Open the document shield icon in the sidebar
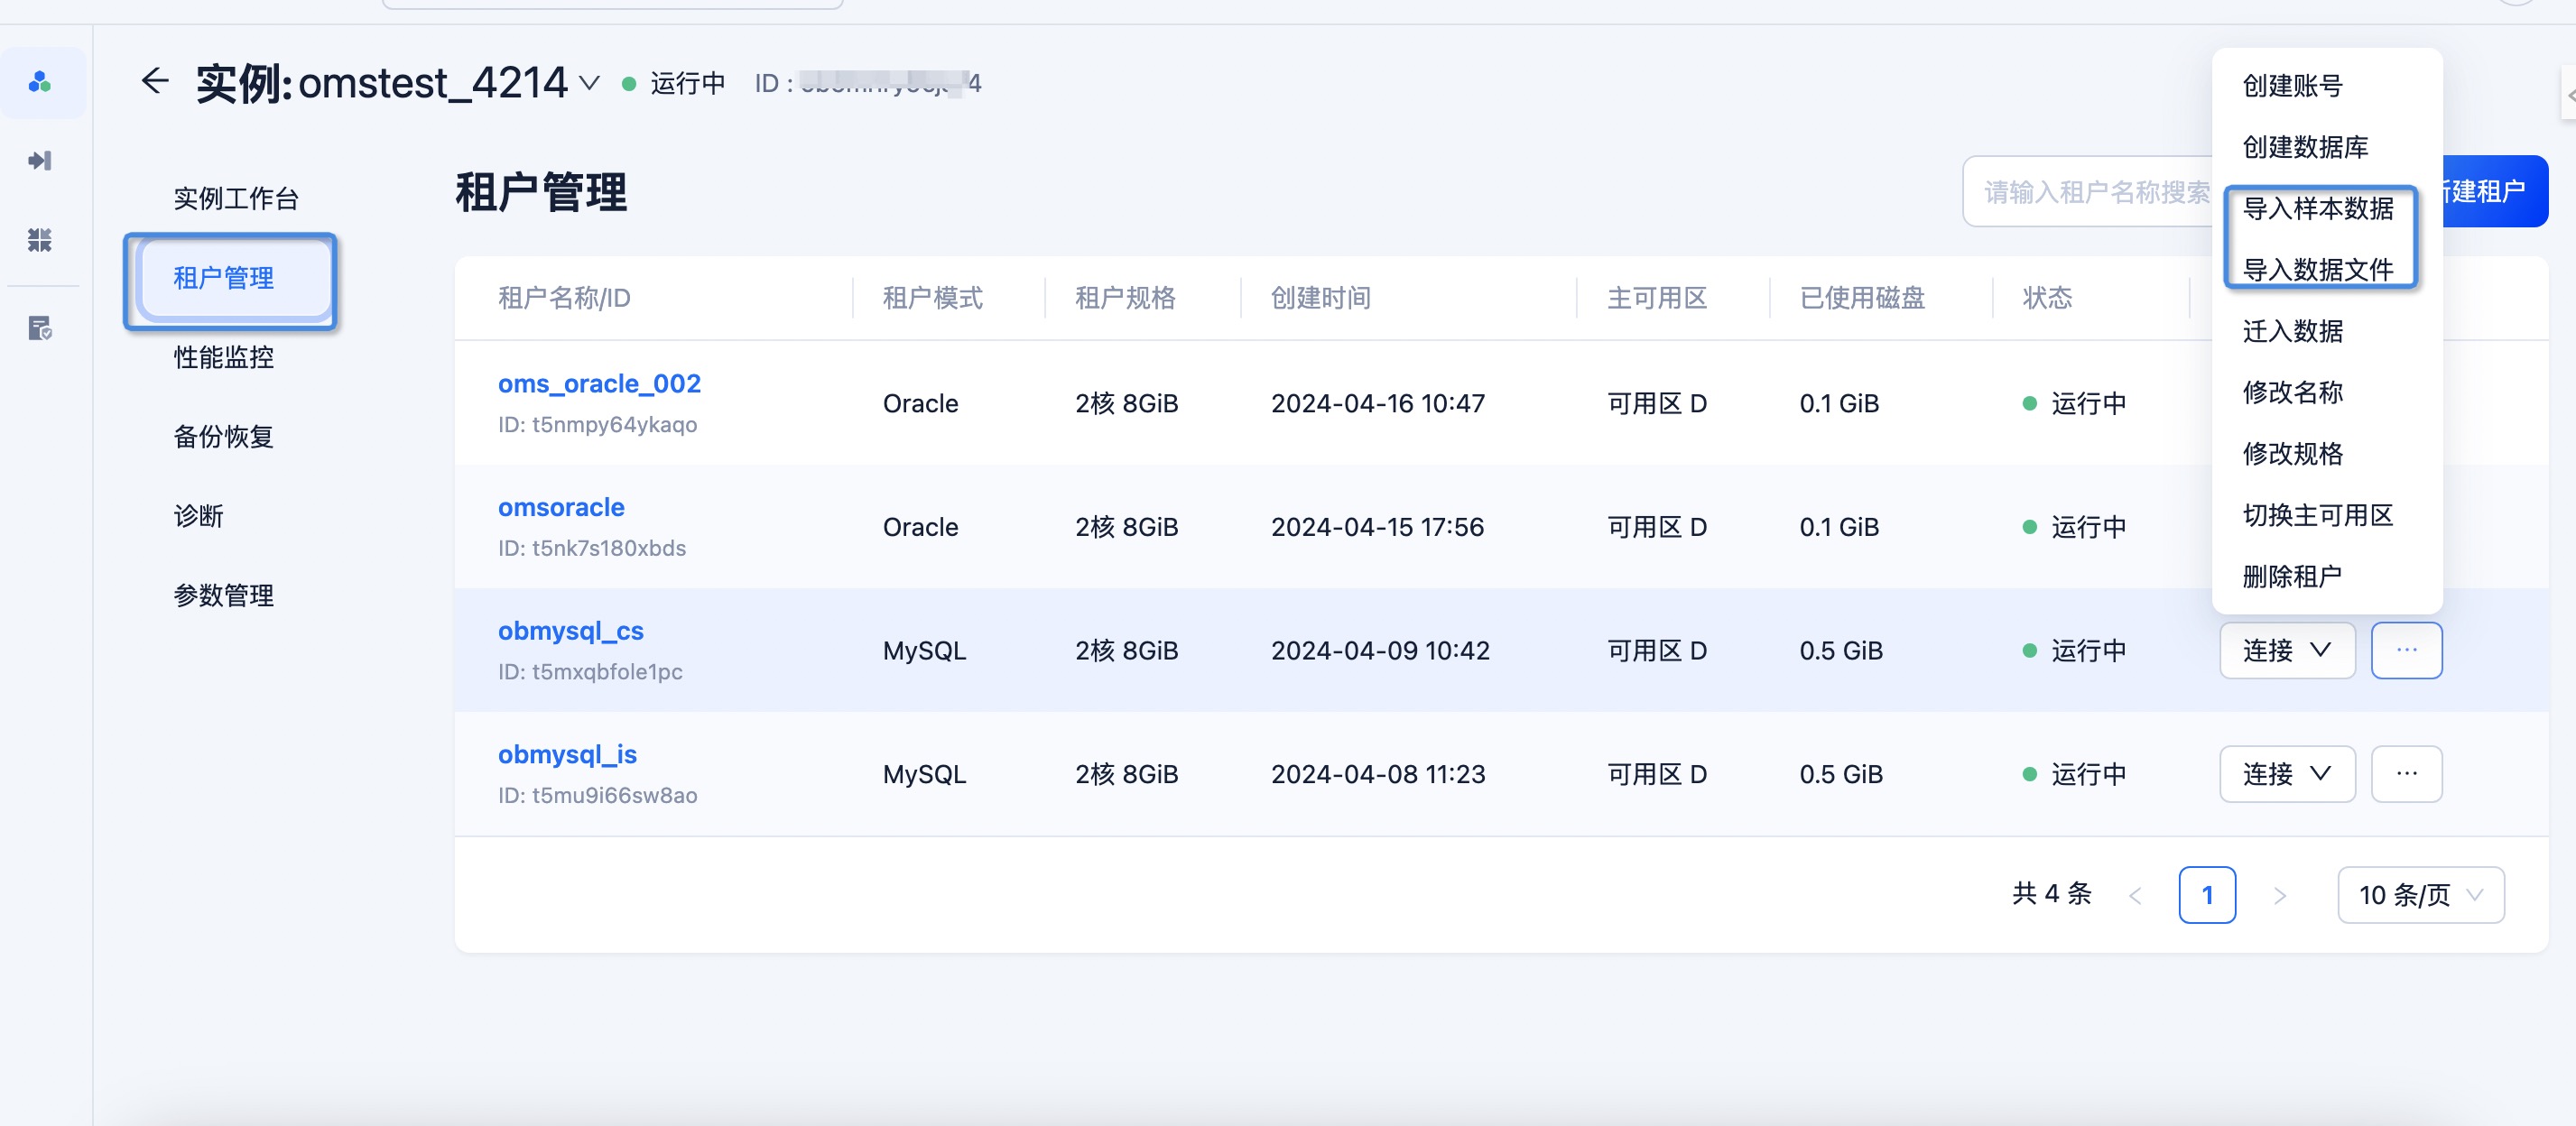The image size is (2576, 1126). click(x=40, y=328)
